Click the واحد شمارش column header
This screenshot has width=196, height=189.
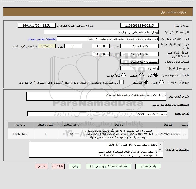(71, 125)
